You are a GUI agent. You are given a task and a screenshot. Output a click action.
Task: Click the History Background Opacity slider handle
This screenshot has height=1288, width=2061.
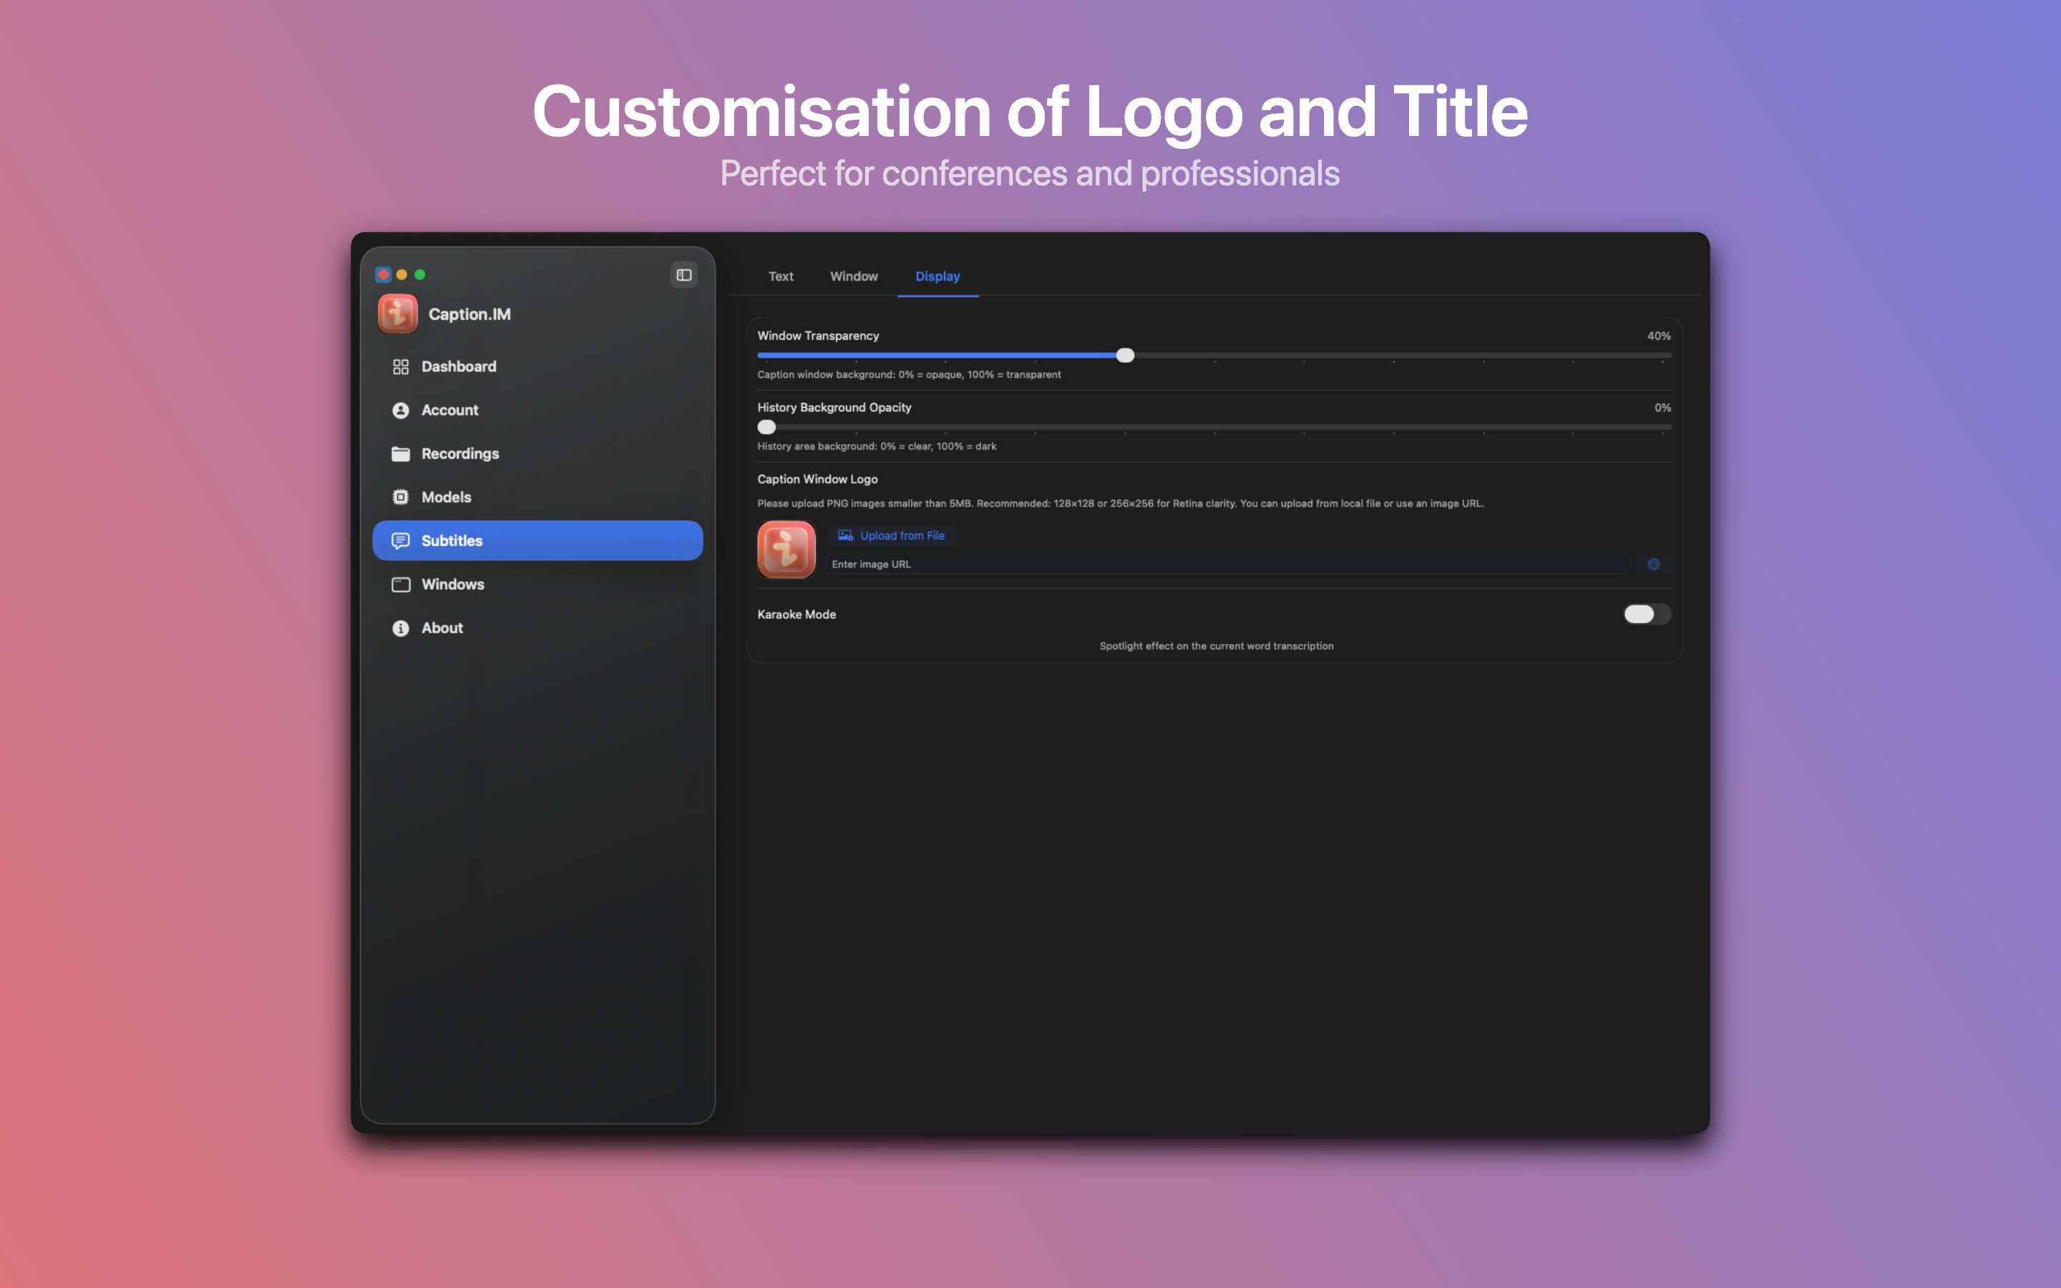coord(766,426)
